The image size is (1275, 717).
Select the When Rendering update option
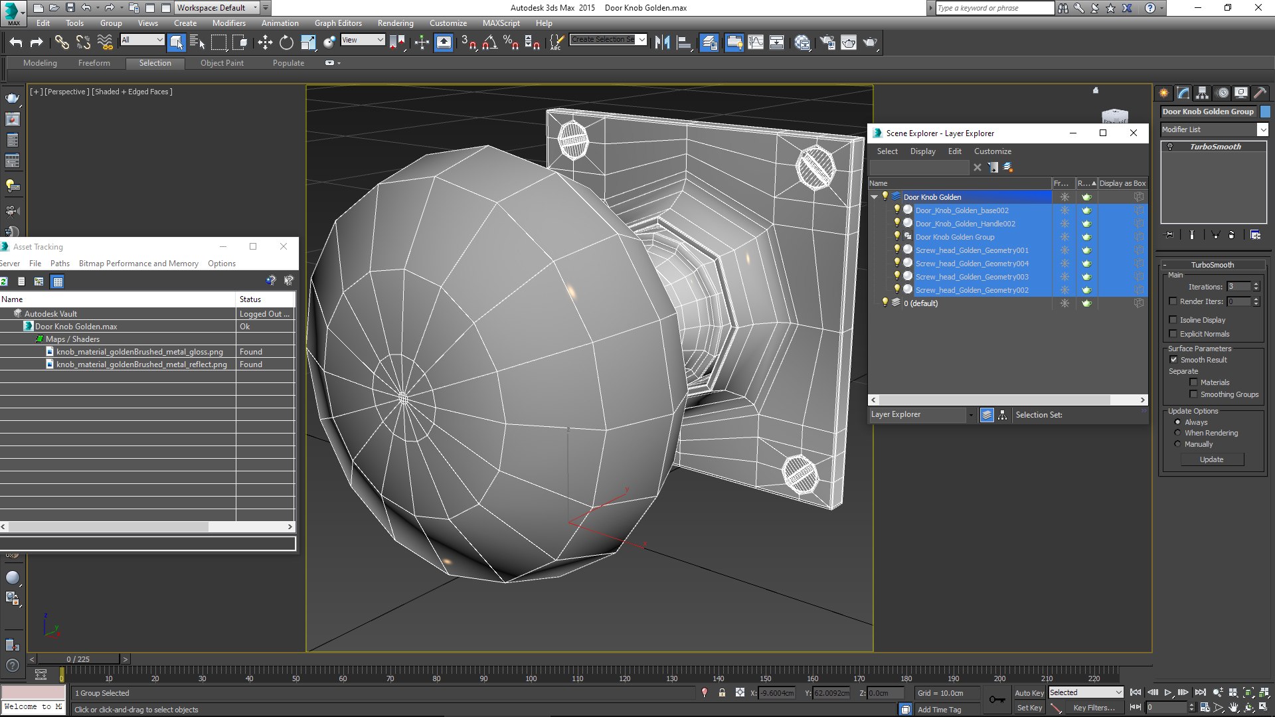(x=1177, y=433)
